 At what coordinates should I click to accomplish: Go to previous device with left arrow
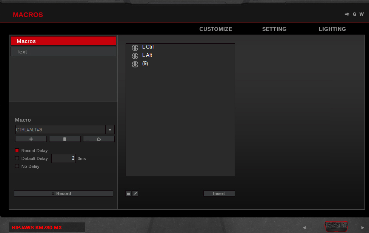coord(304,228)
